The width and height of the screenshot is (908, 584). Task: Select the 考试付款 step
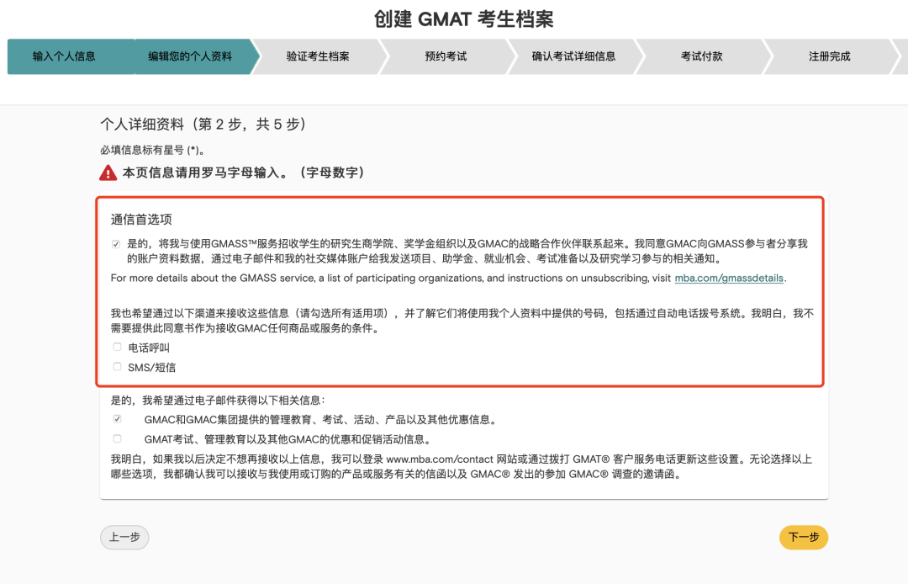[x=701, y=56]
